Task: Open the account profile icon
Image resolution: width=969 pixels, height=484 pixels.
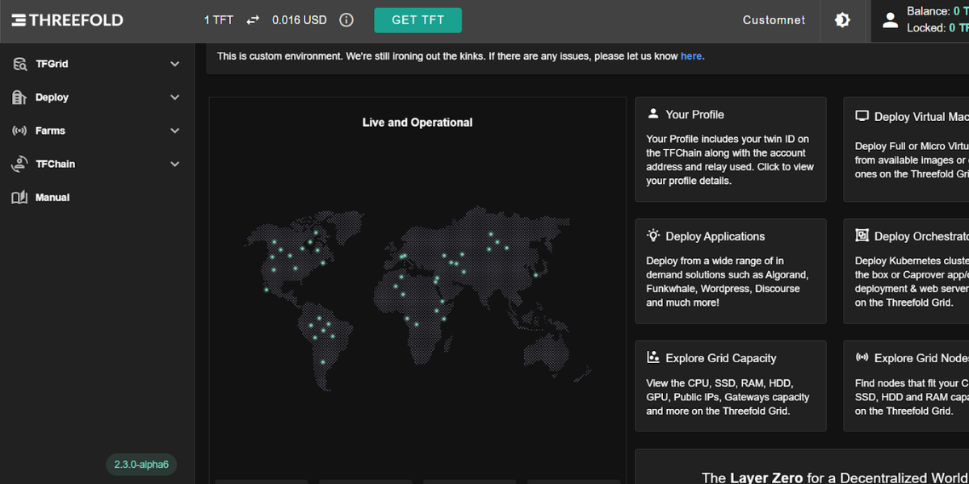Action: 890,20
